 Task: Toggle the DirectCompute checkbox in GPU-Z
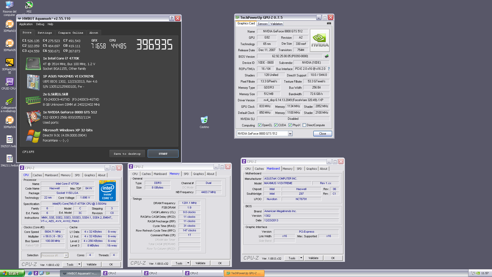(304, 125)
